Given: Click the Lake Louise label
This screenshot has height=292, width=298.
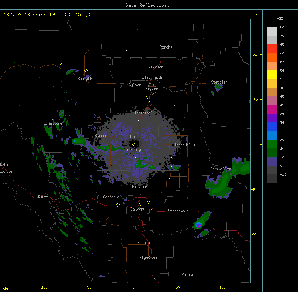Looking at the screenshot, I should tap(6, 168).
